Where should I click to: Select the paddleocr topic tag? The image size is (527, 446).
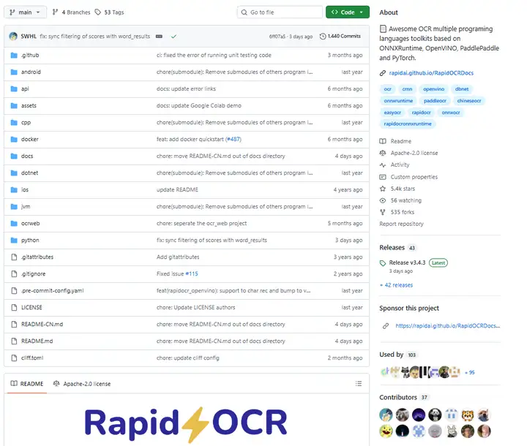(x=435, y=101)
